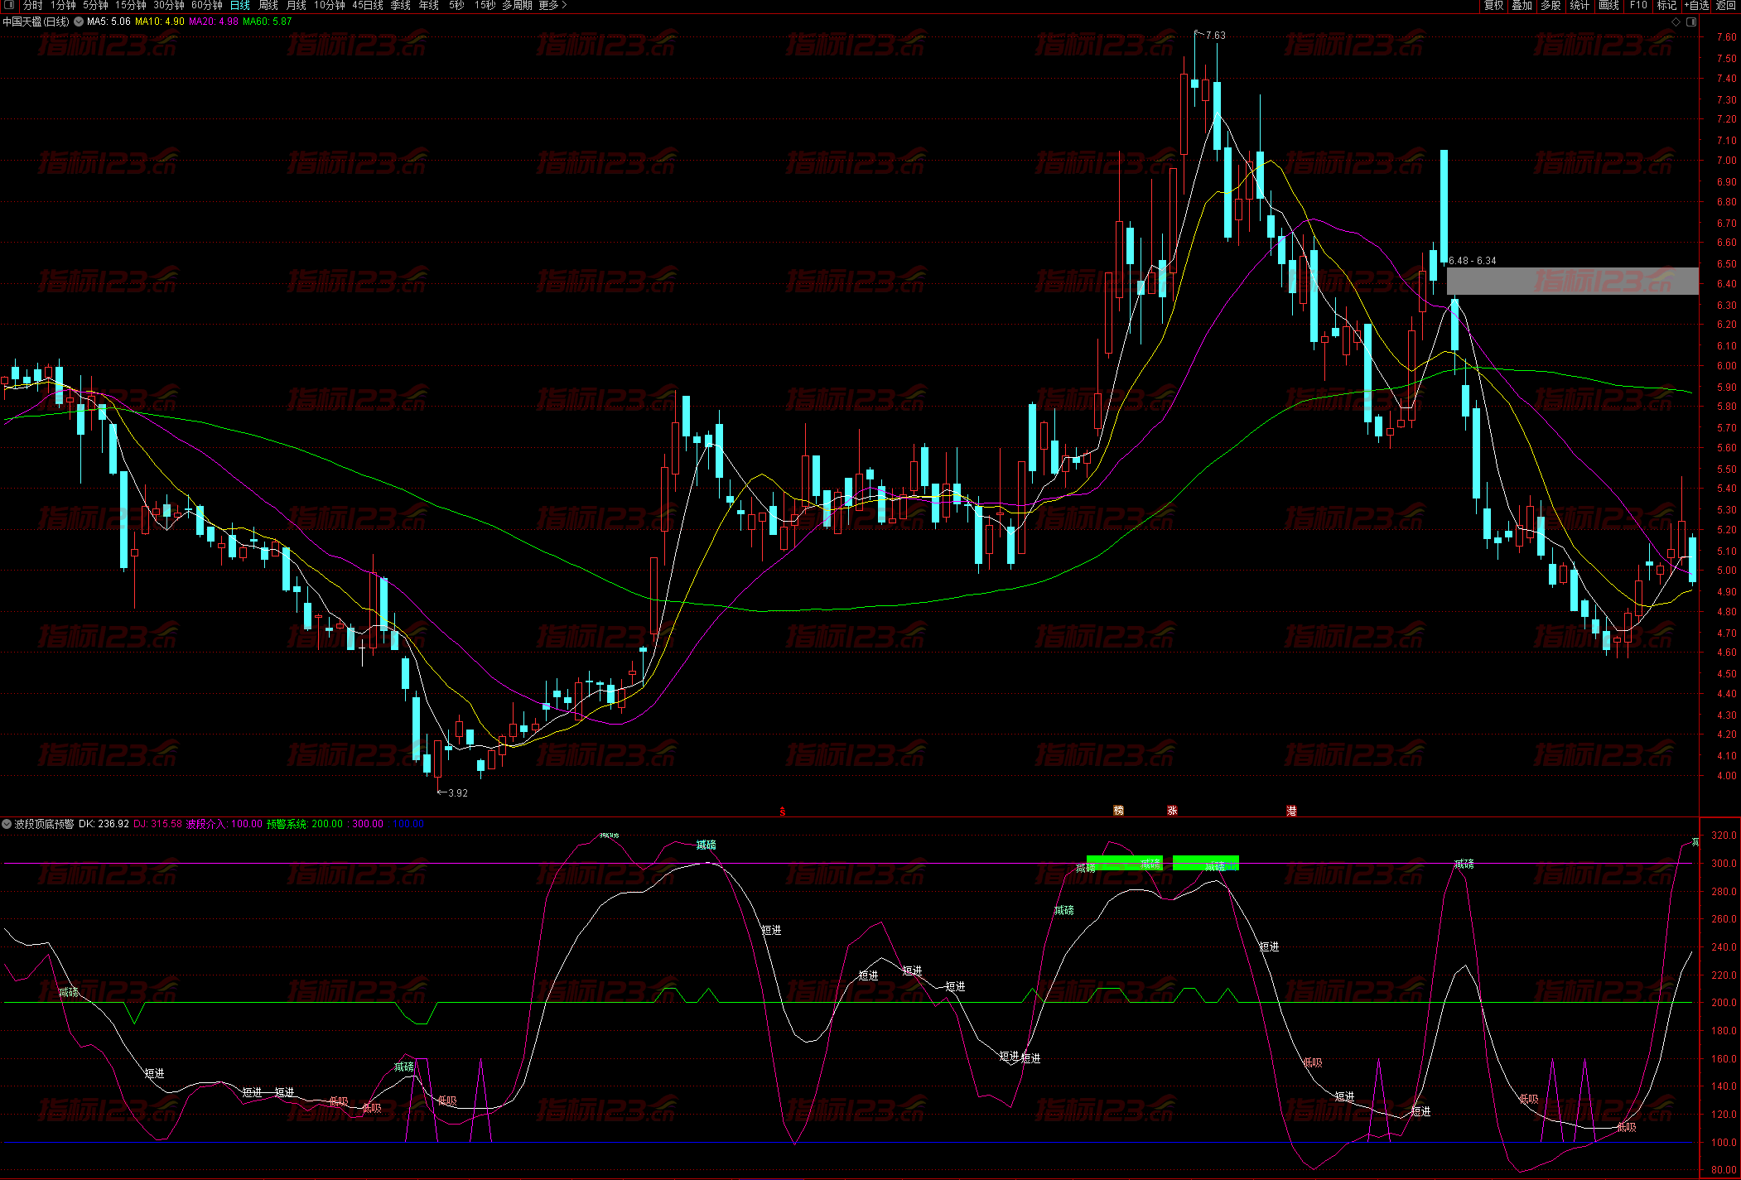
Task: Click the MA10: 4.90 label
Action: tap(160, 22)
